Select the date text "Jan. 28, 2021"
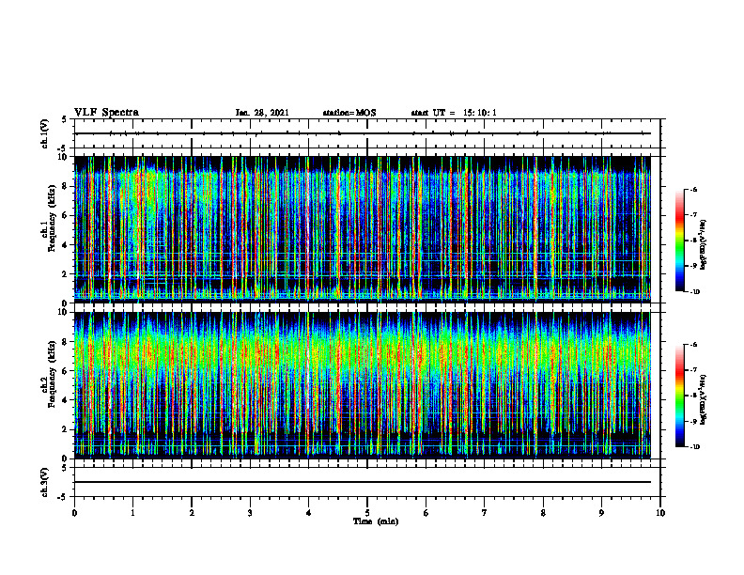744x575 pixels. pos(262,113)
